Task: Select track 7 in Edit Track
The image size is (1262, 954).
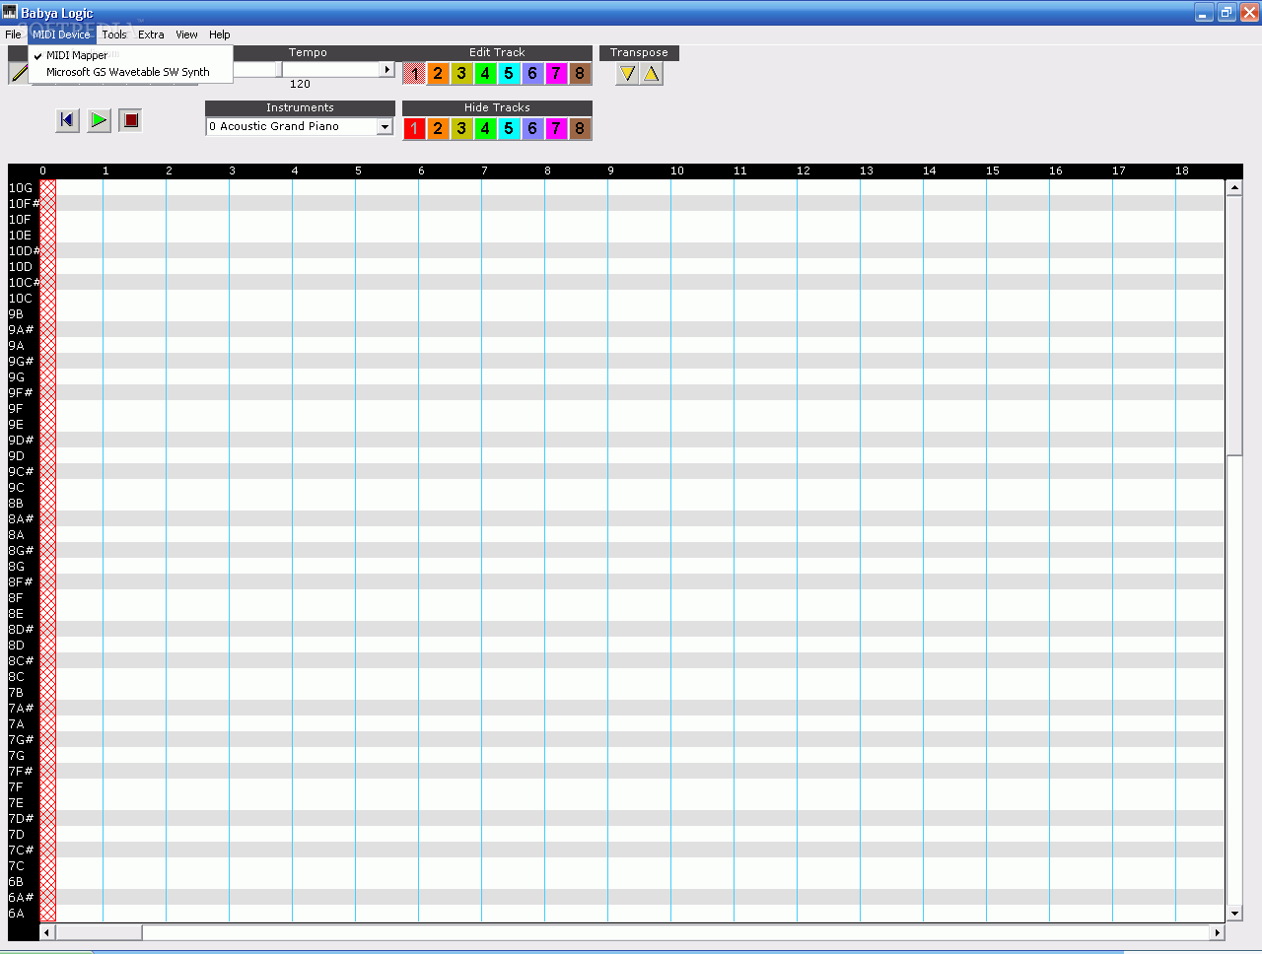Action: point(556,74)
